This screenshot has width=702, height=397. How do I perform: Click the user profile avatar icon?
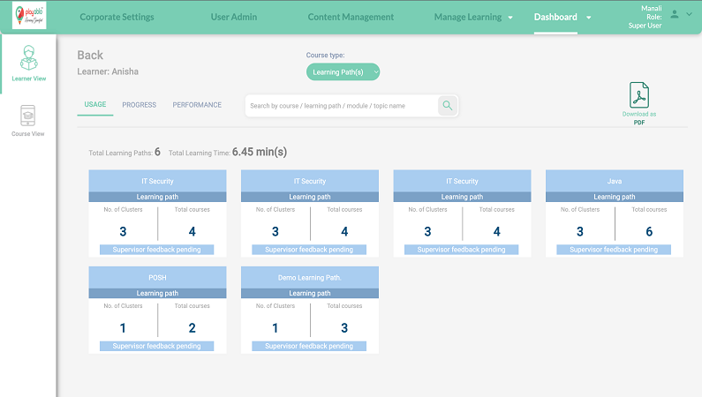pyautogui.click(x=675, y=15)
